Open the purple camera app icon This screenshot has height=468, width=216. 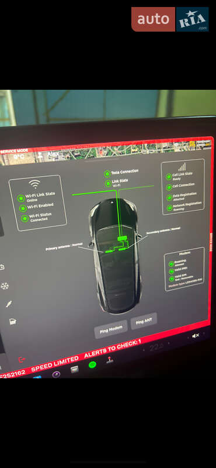coord(56,374)
